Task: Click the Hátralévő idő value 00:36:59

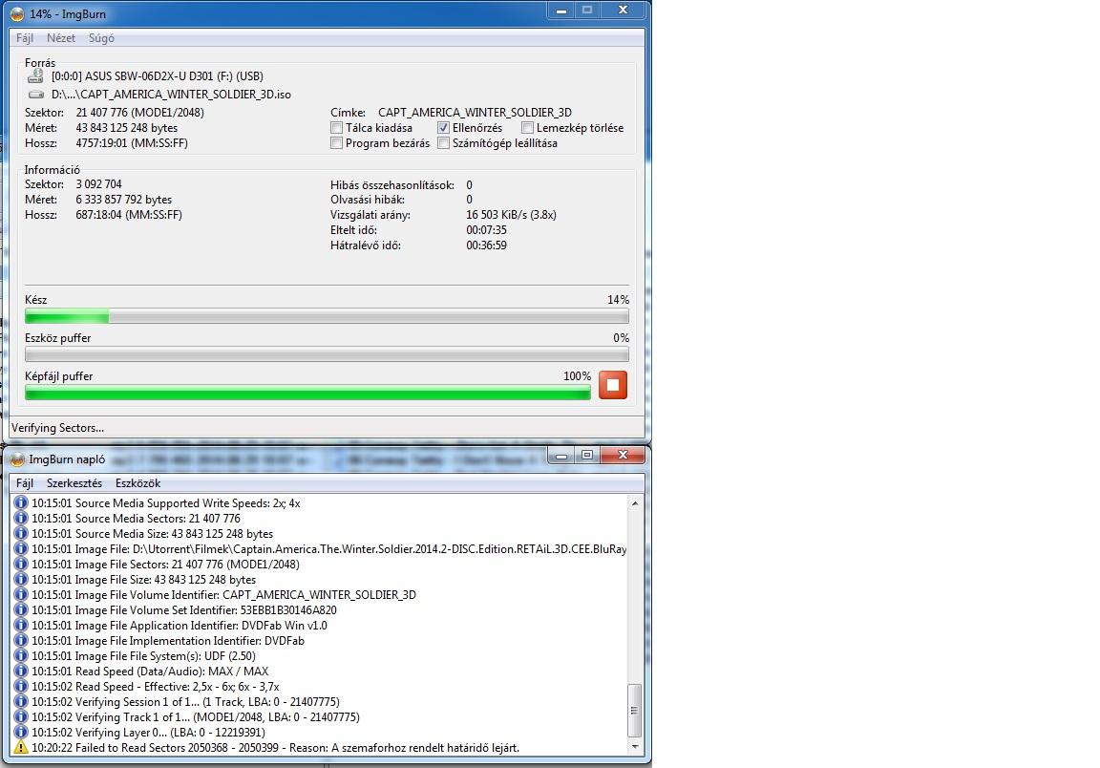Action: coord(486,245)
